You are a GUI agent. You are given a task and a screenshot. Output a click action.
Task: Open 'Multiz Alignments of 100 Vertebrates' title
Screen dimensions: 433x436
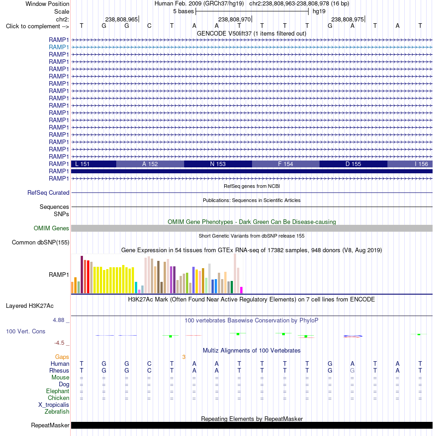point(252,351)
